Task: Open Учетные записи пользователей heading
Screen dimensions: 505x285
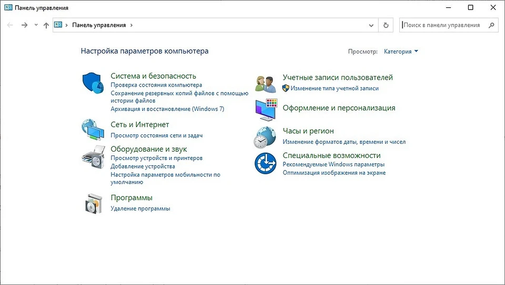Action: pos(338,78)
